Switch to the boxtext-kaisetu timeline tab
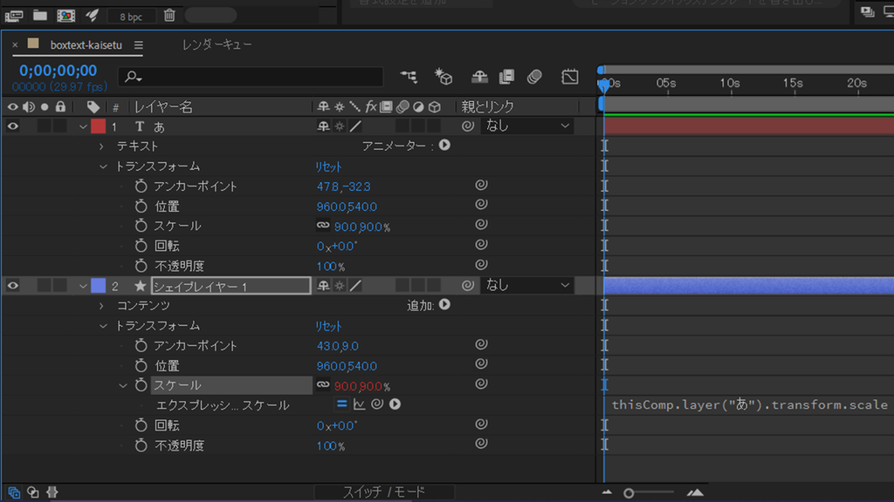 (x=86, y=45)
